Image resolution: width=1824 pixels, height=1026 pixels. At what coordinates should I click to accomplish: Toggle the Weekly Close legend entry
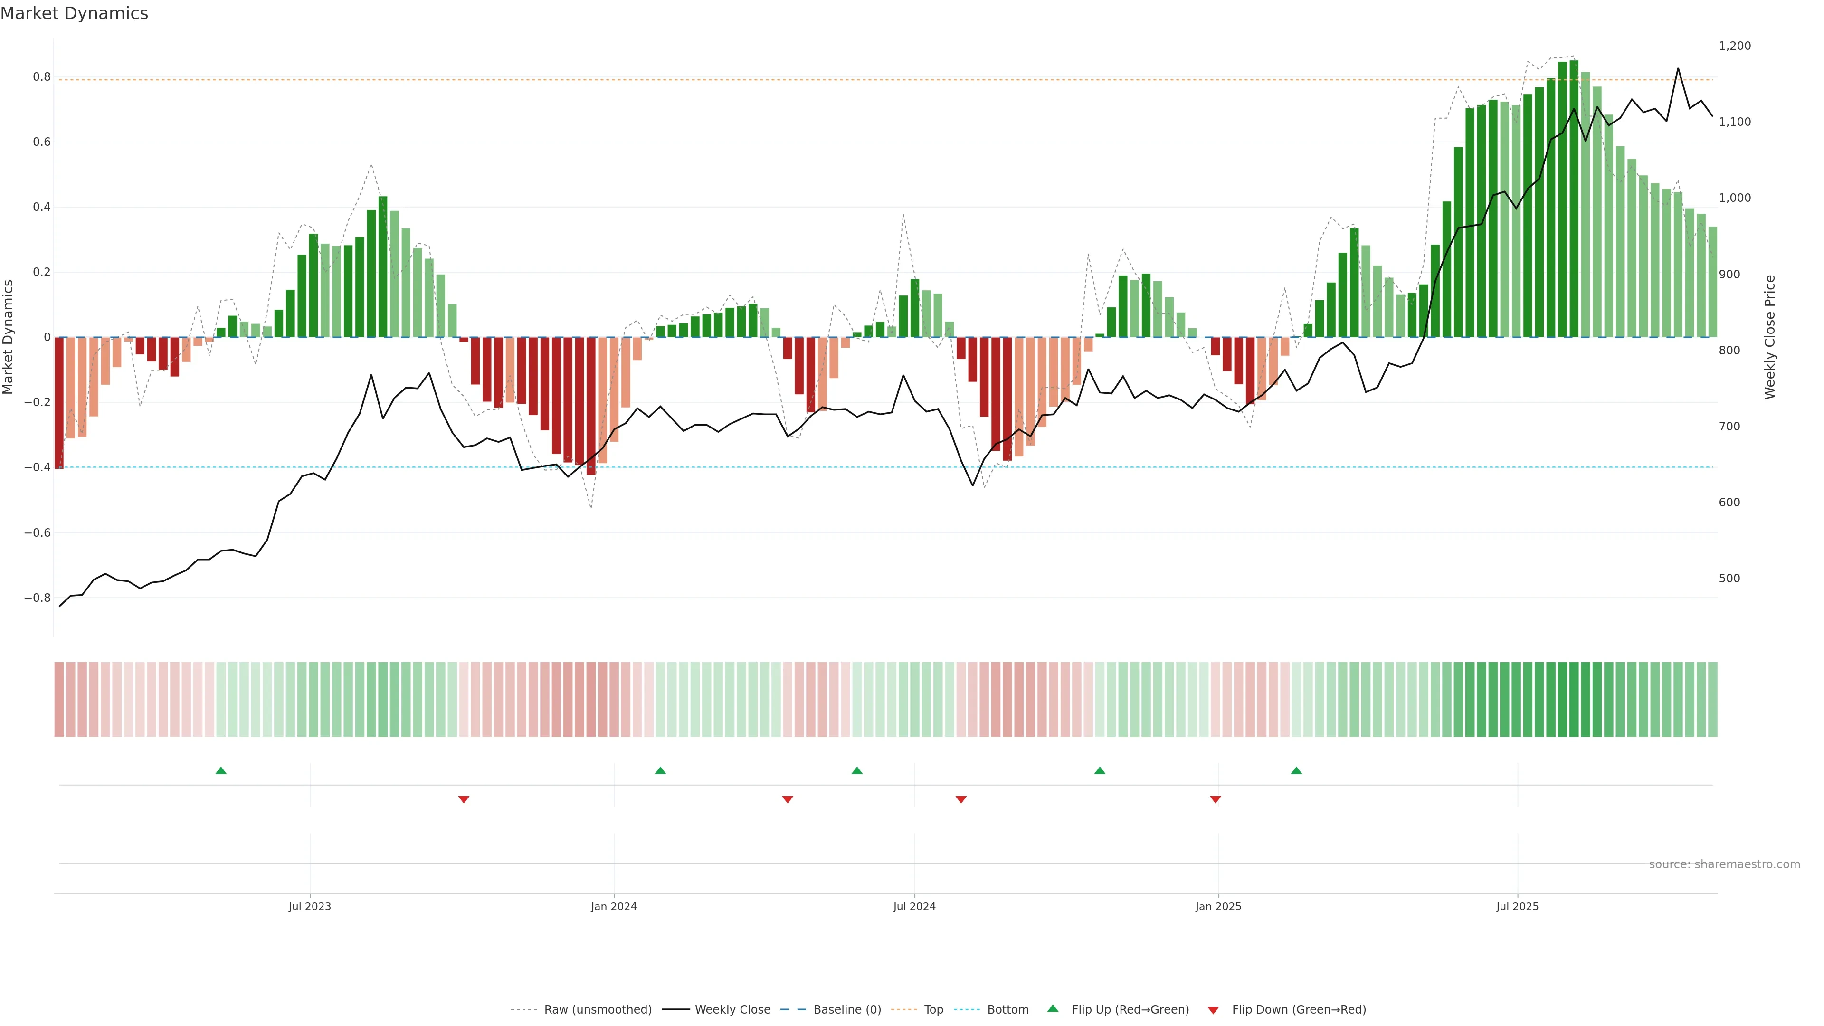(x=732, y=1010)
